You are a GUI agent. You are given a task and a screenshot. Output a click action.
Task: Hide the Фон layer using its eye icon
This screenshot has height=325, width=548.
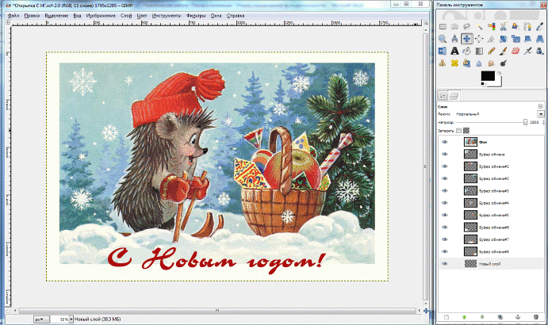click(x=444, y=141)
